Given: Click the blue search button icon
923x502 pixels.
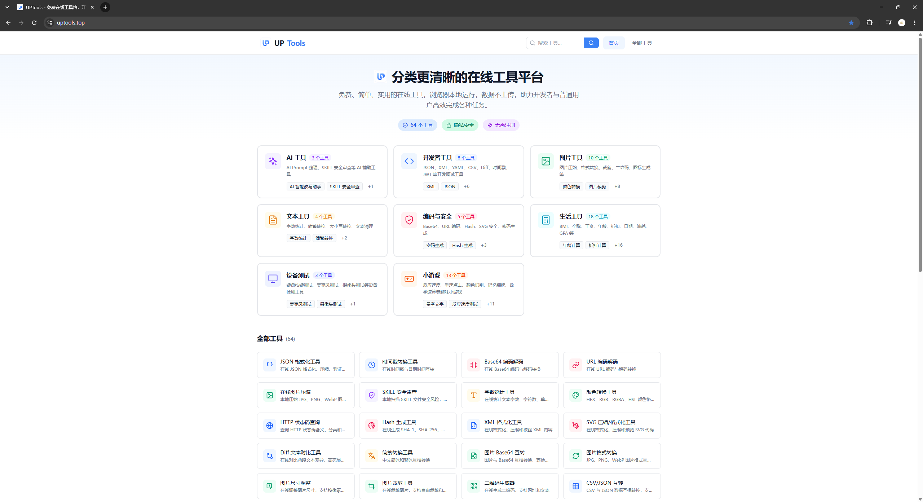Looking at the screenshot, I should click(x=591, y=43).
